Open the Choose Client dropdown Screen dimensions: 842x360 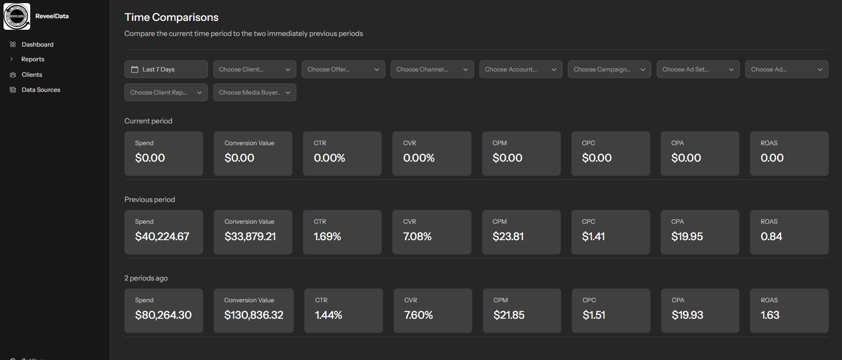click(255, 69)
